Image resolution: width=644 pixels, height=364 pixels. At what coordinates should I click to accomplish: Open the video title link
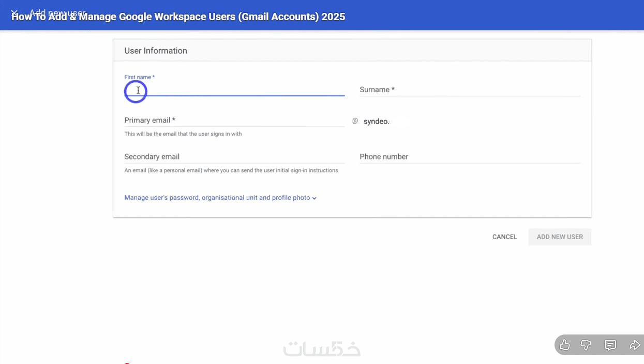(x=178, y=17)
